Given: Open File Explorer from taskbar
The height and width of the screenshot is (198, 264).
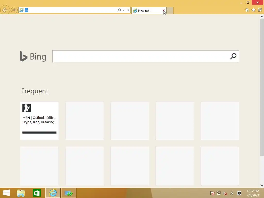Looking at the screenshot, I should click(x=21, y=193).
